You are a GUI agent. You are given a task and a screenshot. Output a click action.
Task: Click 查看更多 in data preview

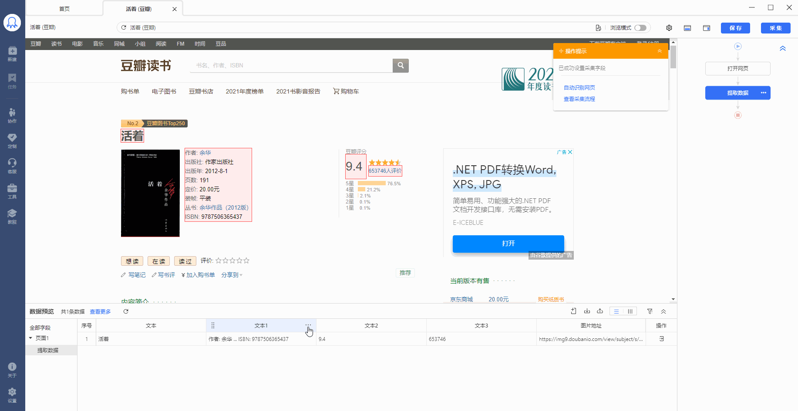pos(101,312)
